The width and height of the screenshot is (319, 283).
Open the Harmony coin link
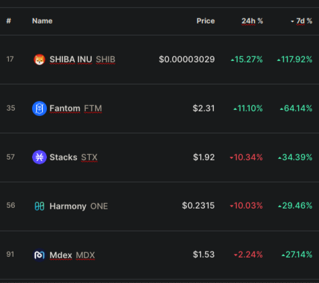coord(68,206)
